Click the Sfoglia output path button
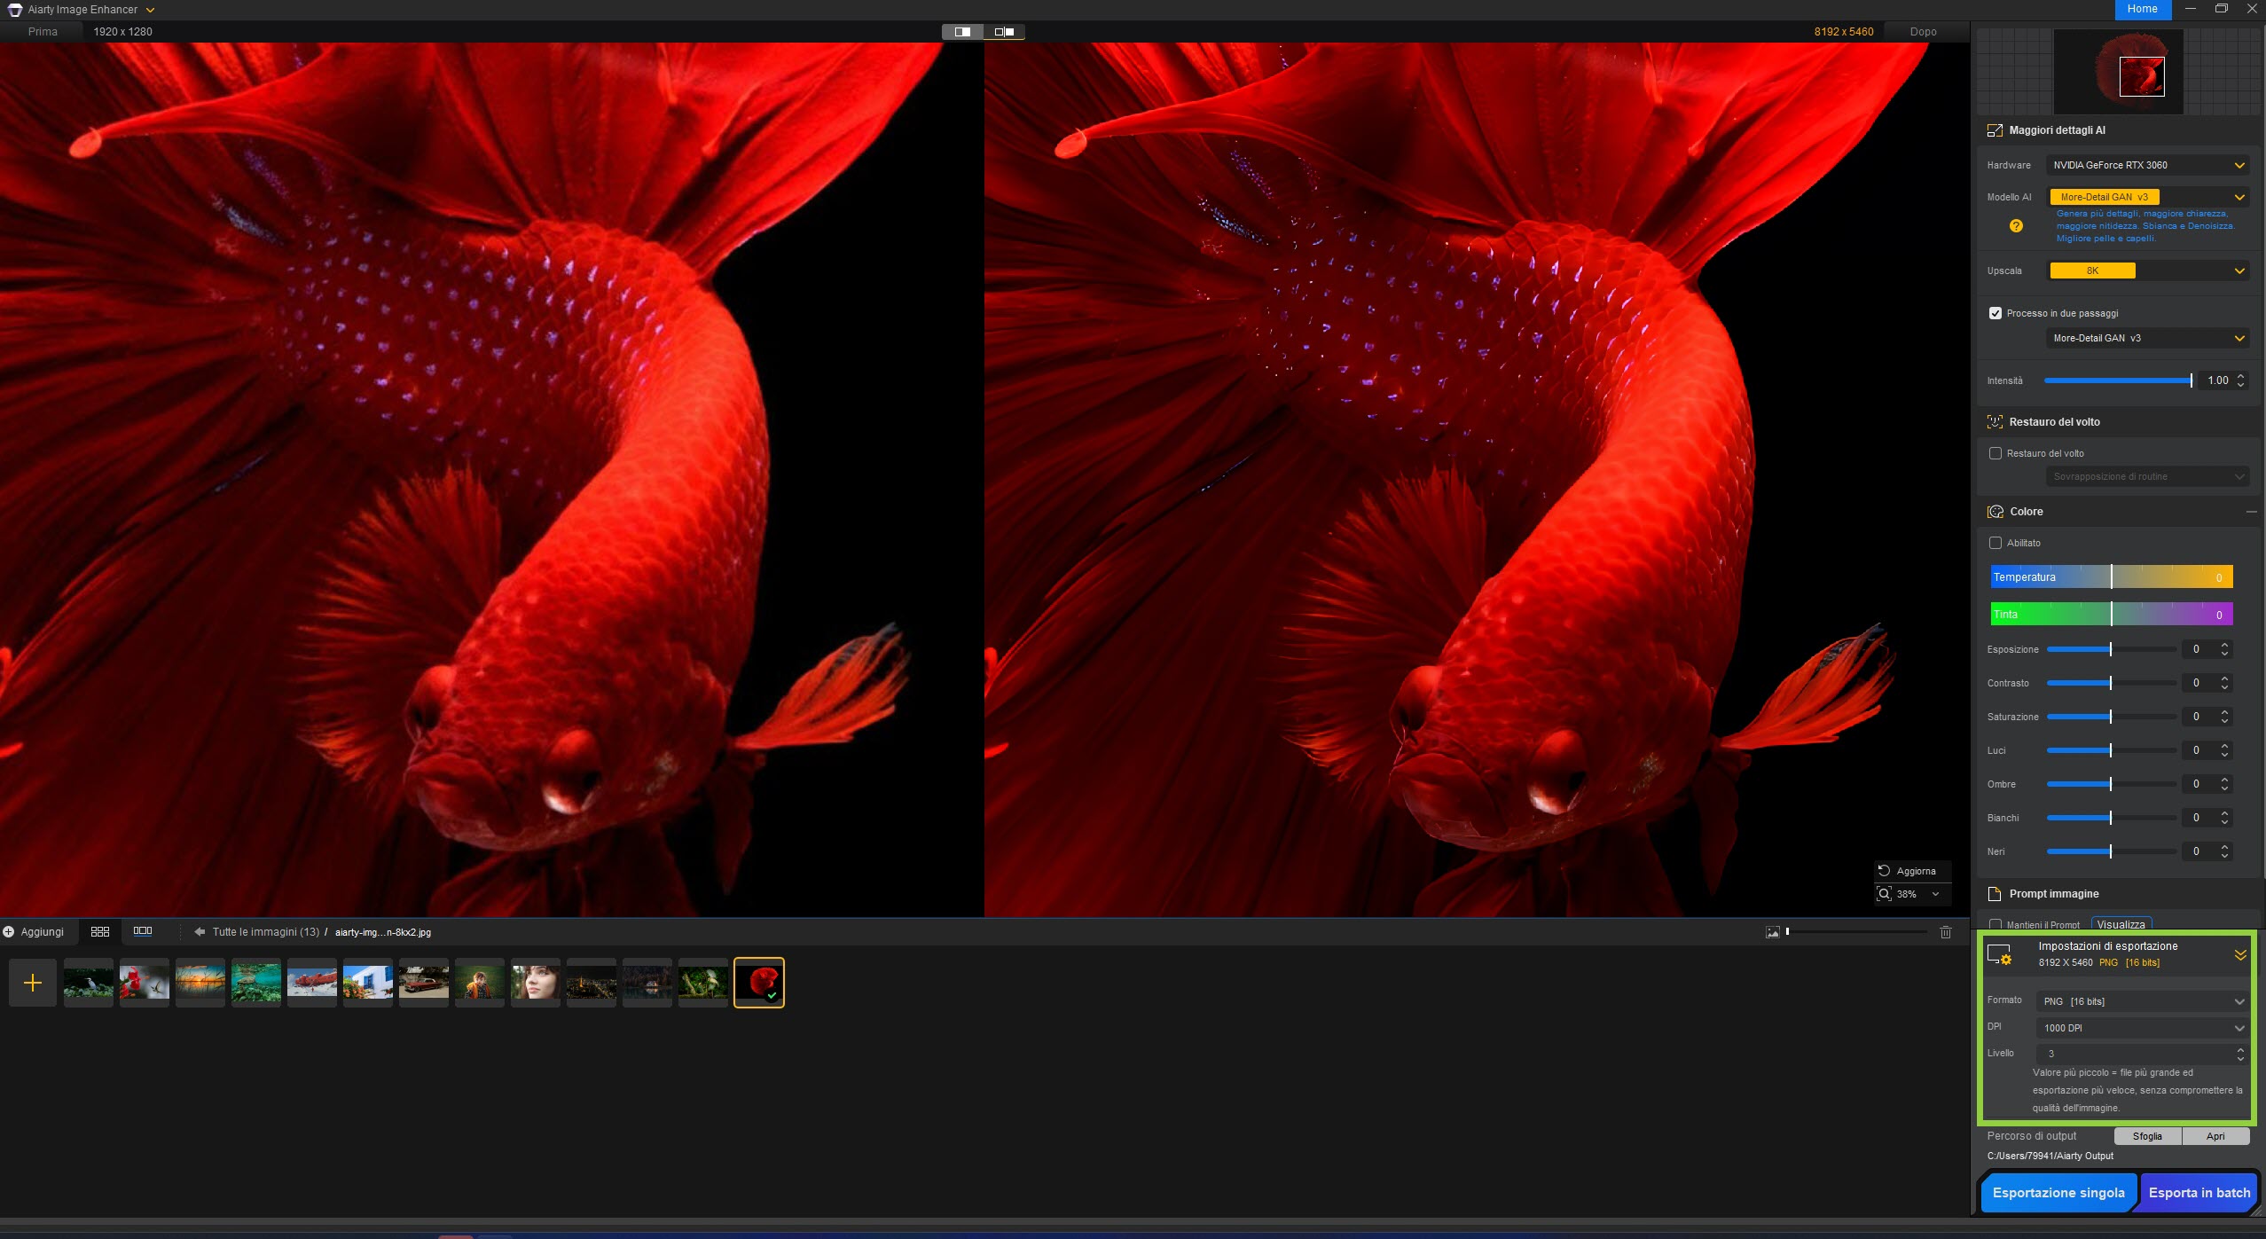 pyautogui.click(x=2147, y=1136)
